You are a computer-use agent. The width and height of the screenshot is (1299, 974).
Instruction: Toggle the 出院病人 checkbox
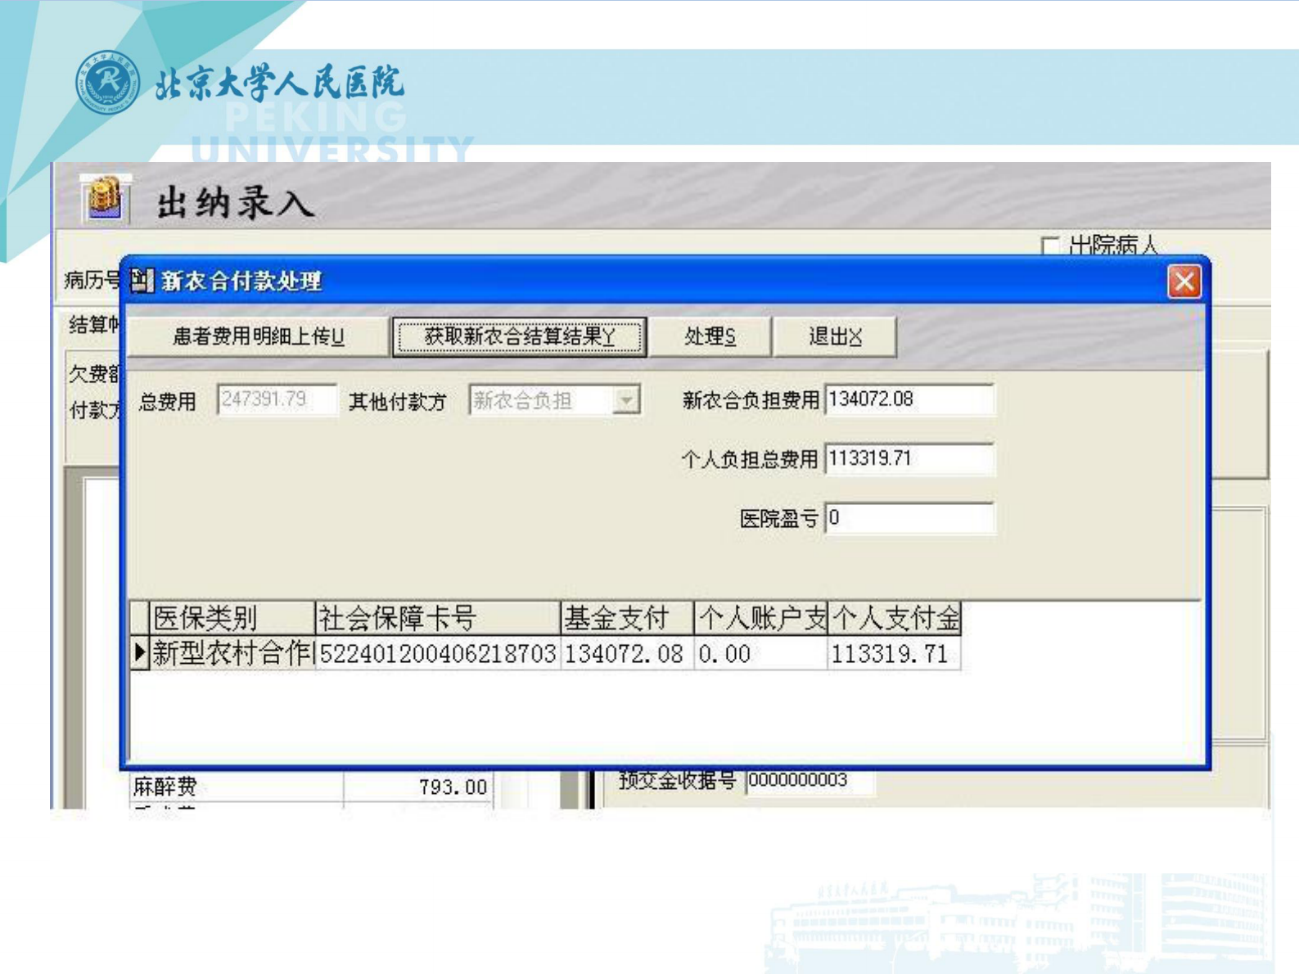click(1049, 245)
